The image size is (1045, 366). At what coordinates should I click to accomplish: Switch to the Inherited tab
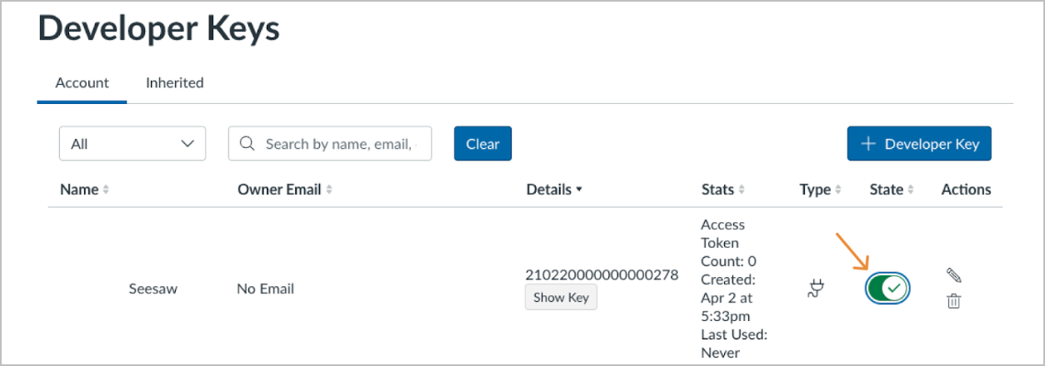tap(175, 83)
